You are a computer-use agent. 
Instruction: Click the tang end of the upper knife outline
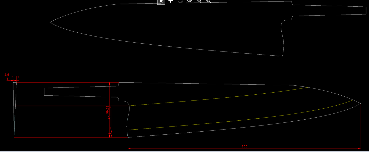[x=366, y=10]
